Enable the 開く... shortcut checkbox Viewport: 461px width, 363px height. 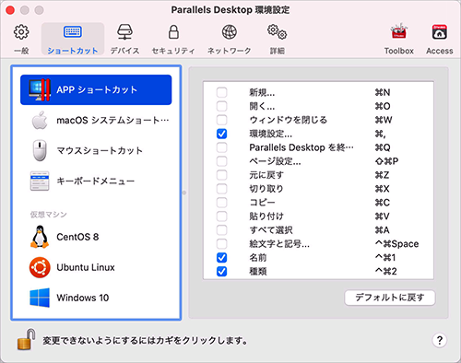tap(221, 106)
